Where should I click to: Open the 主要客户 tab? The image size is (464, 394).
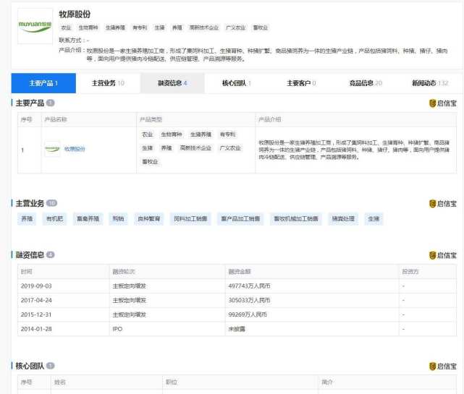(301, 83)
